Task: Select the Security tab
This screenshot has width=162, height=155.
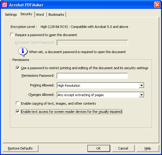Action: pos(26,14)
